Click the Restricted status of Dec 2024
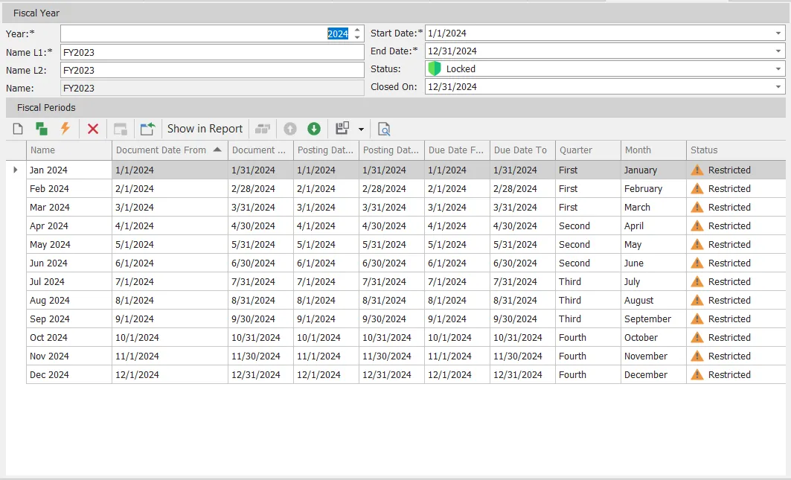Screen dimensions: 791x480 [x=728, y=375]
